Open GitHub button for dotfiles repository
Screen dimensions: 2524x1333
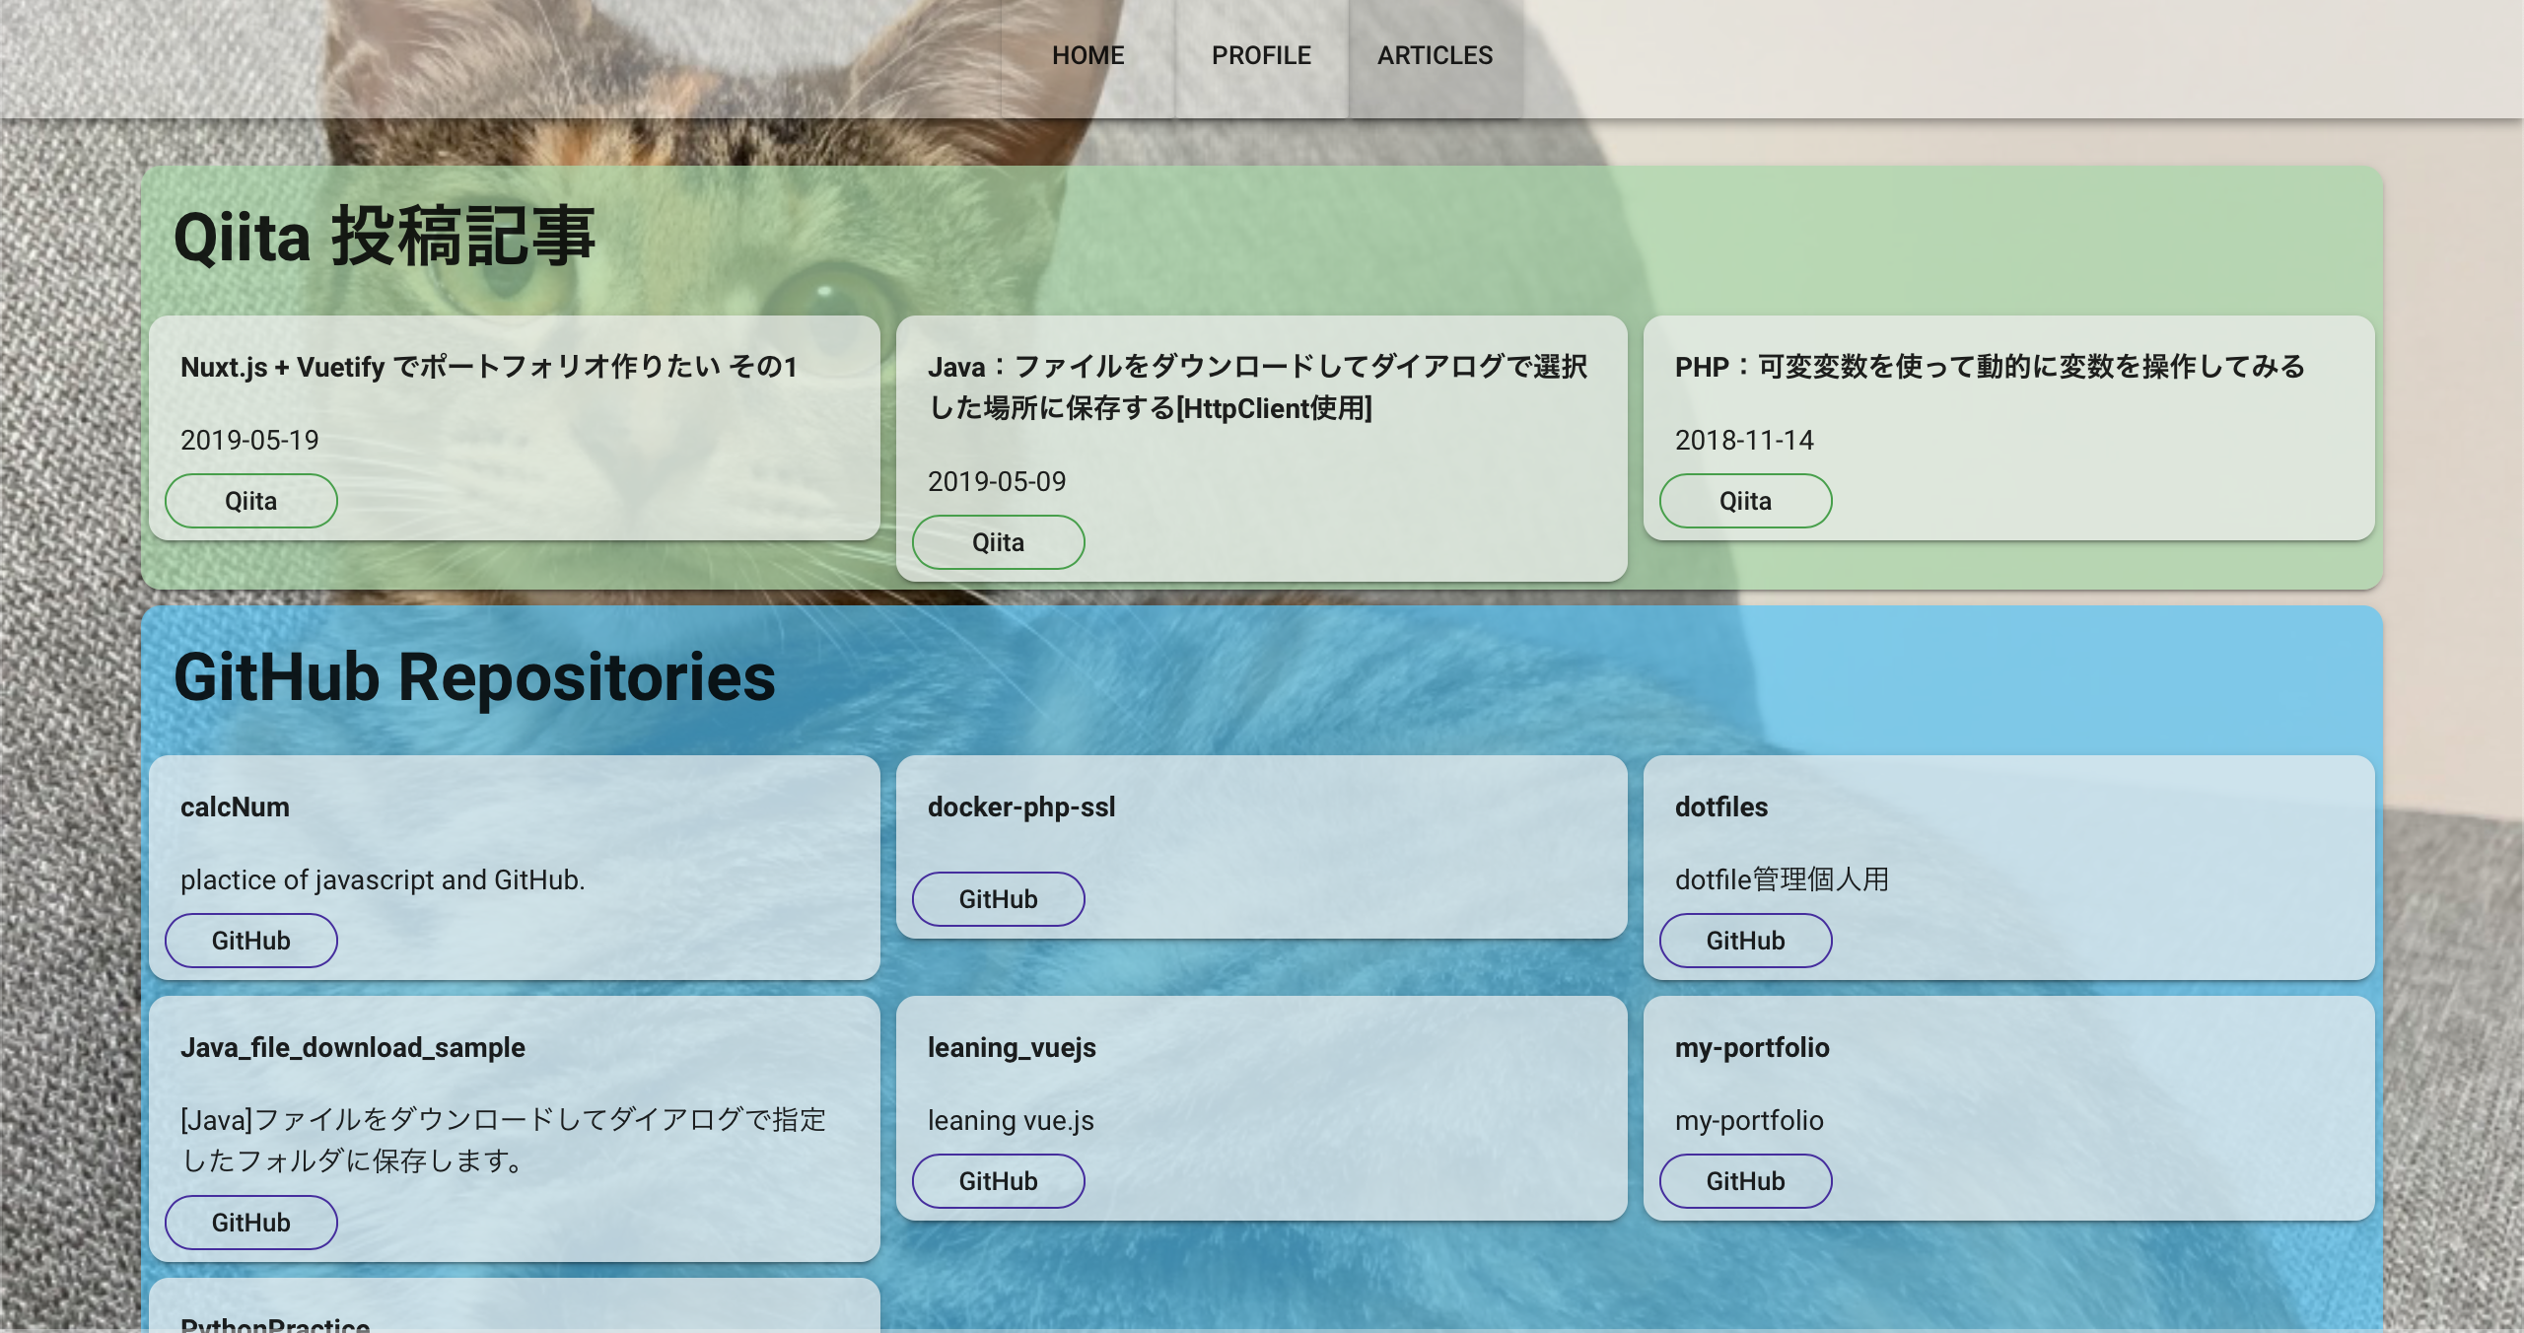[1745, 941]
